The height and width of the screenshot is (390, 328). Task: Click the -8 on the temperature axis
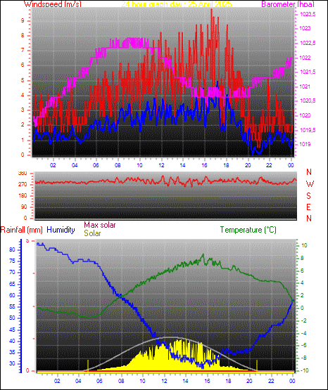(x=303, y=358)
